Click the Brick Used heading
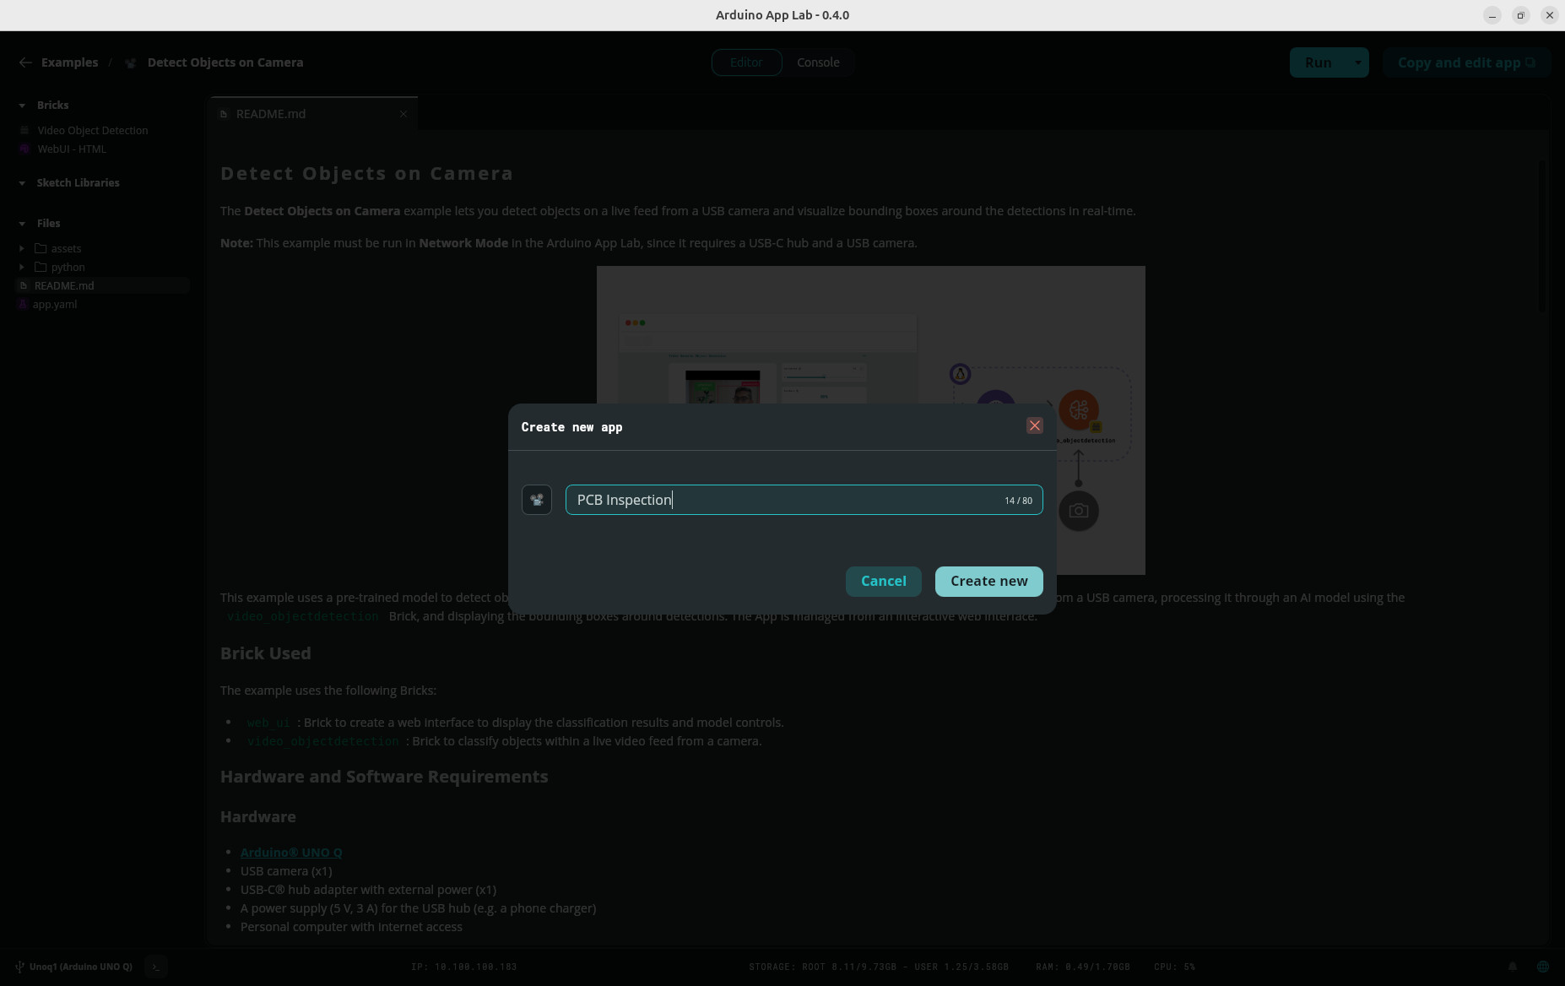The height and width of the screenshot is (986, 1565). tap(265, 653)
